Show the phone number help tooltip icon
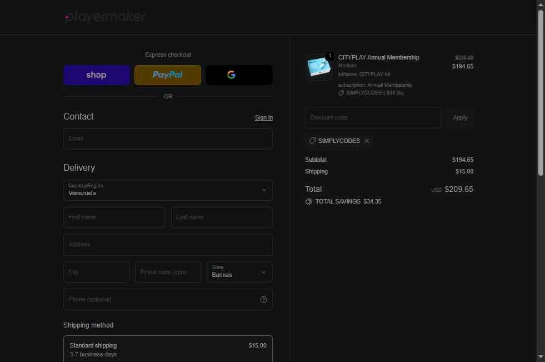Viewport: 545px width, 362px height. pyautogui.click(x=264, y=299)
